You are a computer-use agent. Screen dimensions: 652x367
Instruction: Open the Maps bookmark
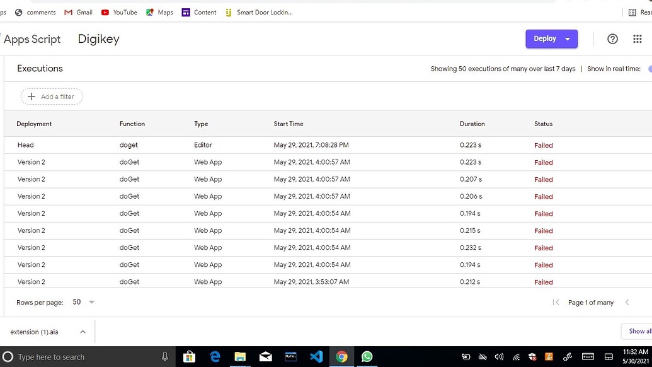[159, 13]
